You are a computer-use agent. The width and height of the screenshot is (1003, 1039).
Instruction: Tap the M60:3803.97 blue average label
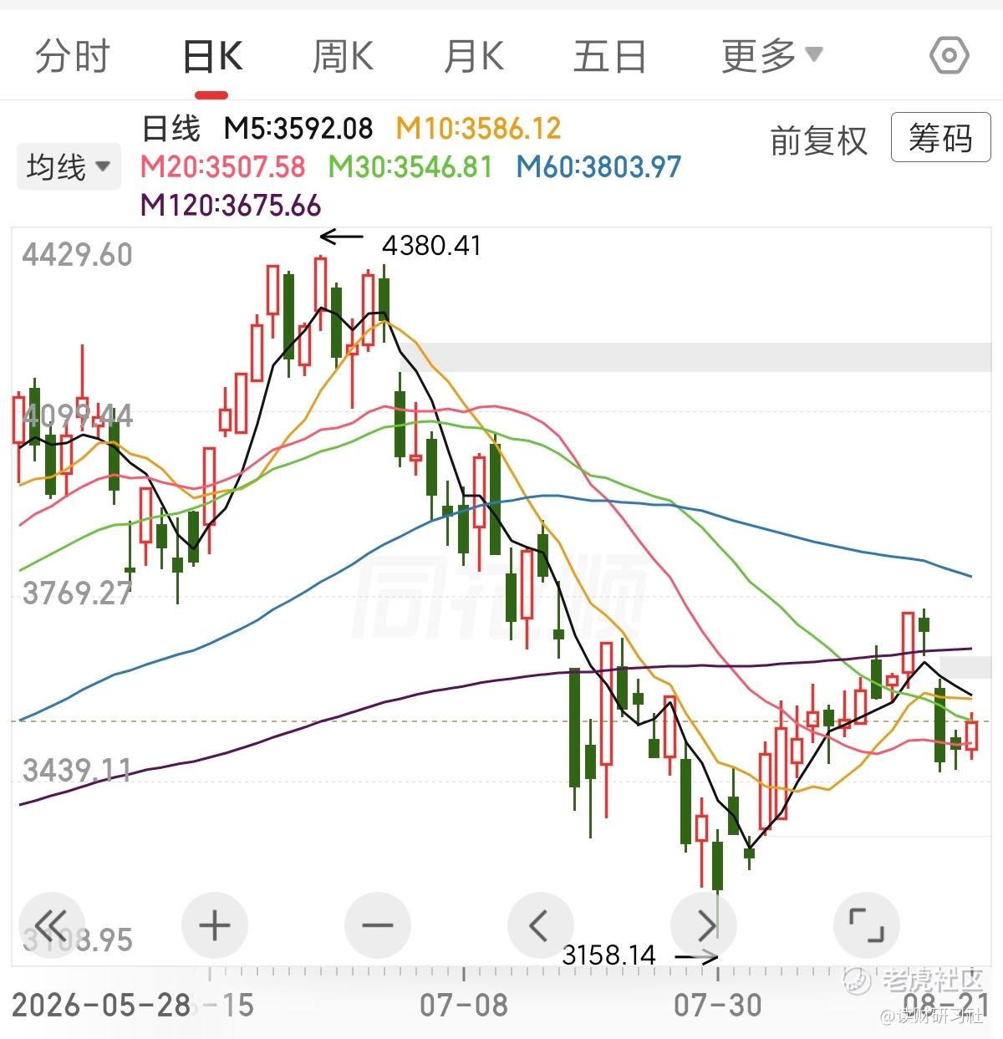(x=598, y=166)
